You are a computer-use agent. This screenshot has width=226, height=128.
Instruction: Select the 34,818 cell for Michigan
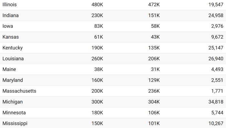(x=216, y=102)
